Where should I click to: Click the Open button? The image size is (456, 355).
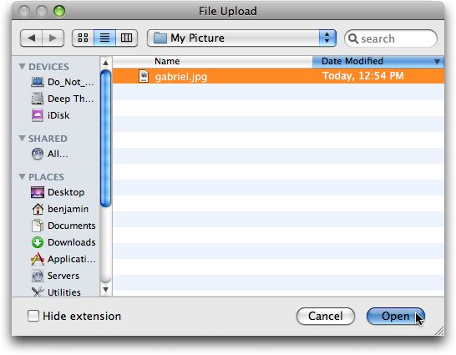pos(396,316)
